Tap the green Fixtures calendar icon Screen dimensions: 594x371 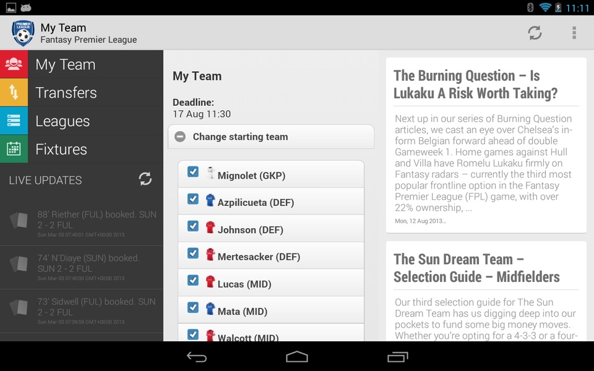[x=14, y=149]
